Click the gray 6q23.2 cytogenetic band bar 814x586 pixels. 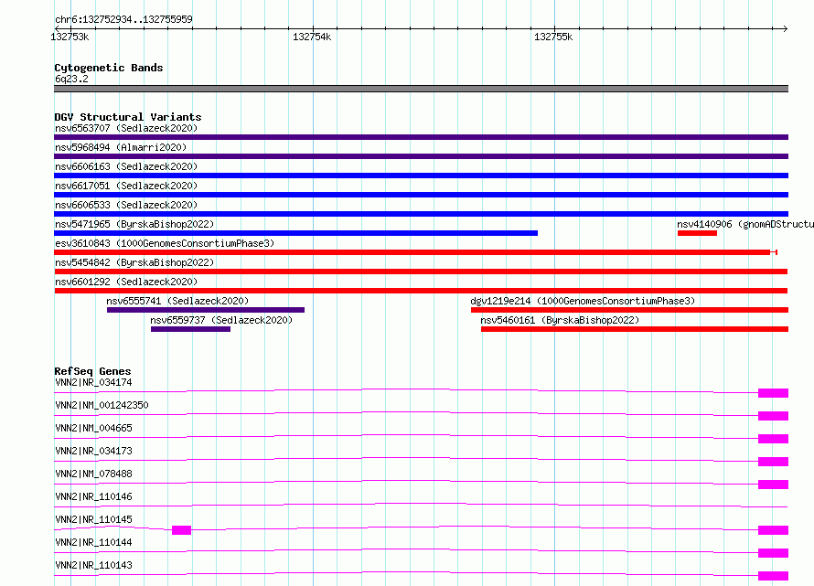(x=421, y=89)
